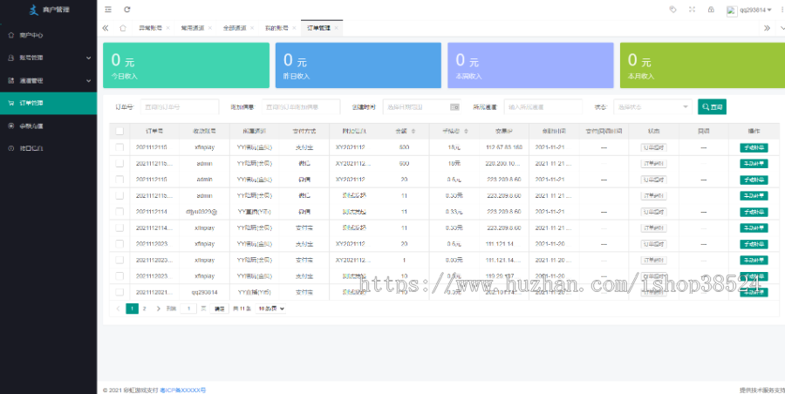Image resolution: width=785 pixels, height=394 pixels.
Task: Click the house icon in the sidebar
Action: click(x=11, y=35)
